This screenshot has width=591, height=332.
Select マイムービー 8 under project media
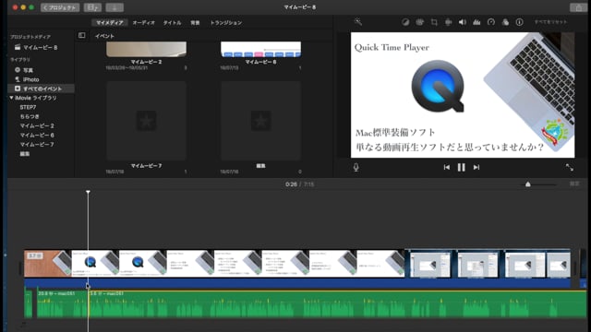click(41, 47)
